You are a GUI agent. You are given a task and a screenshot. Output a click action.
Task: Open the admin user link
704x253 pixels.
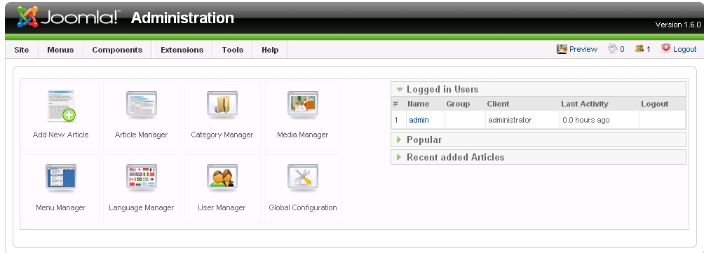419,121
